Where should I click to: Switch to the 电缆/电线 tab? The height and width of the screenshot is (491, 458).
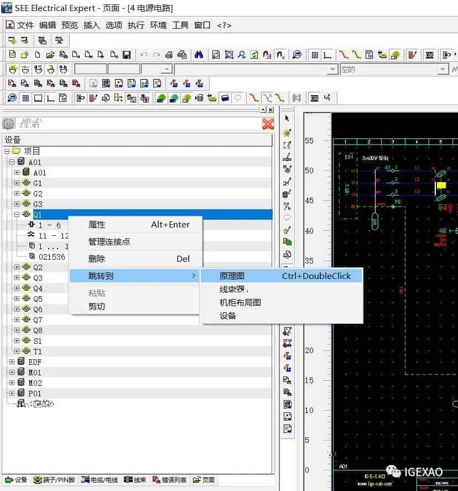100,480
